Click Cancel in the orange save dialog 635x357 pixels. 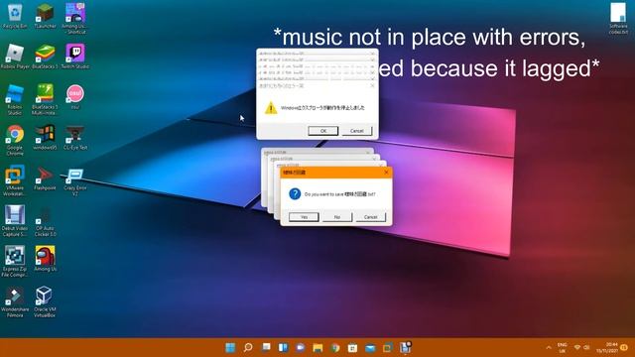(370, 217)
